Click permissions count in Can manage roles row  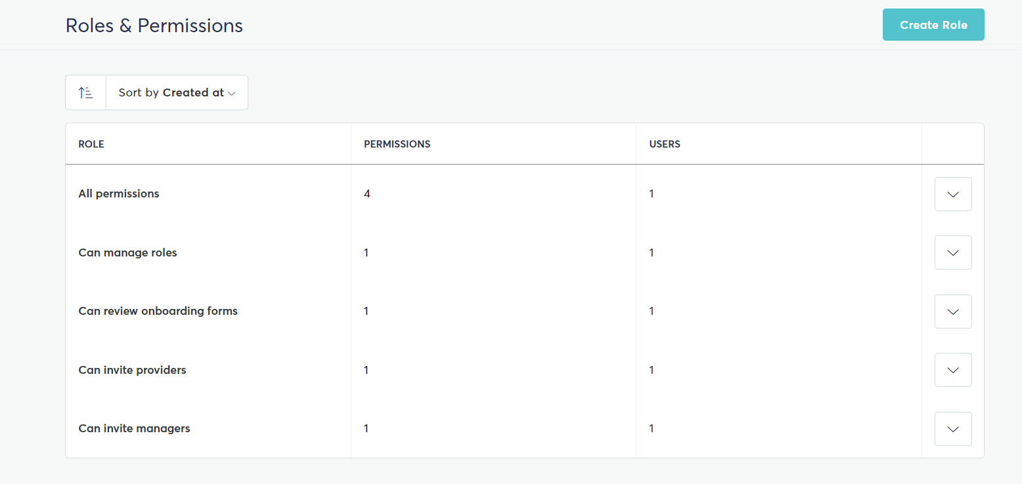(x=367, y=252)
